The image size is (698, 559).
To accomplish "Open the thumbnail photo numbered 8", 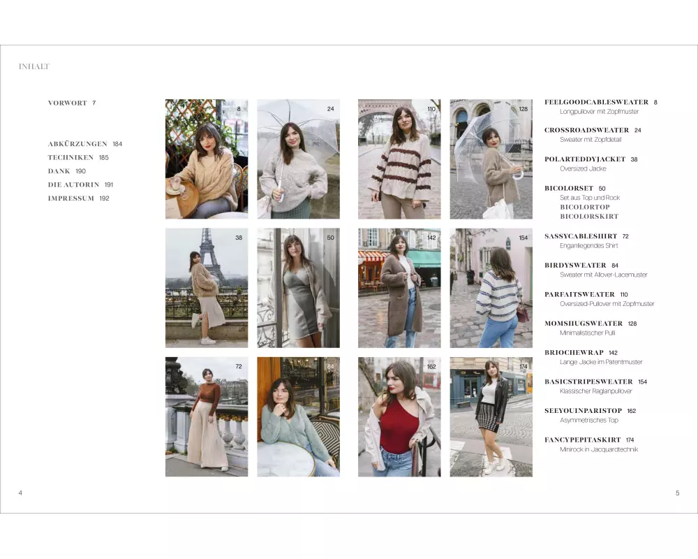I will tap(206, 159).
